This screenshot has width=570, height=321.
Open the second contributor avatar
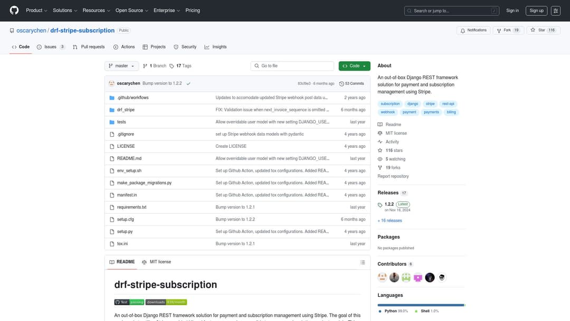394,277
